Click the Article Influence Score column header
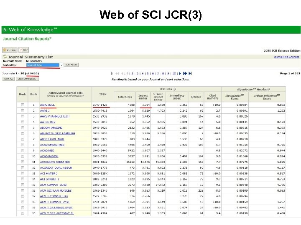Image resolution: width=301 pixels, height=225 pixels. point(267,97)
